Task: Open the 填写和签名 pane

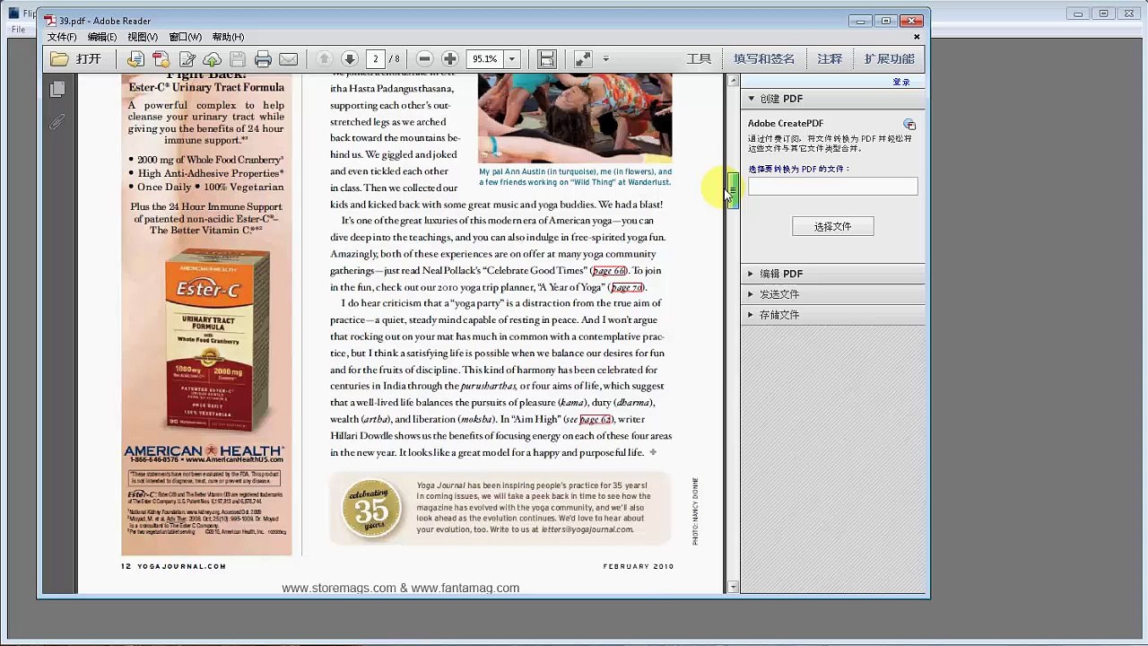Action: [x=764, y=59]
